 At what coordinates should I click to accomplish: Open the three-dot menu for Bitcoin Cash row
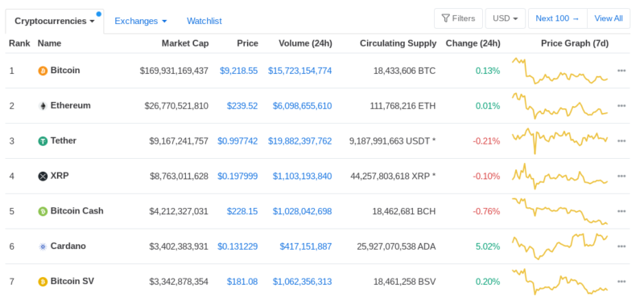tap(621, 212)
